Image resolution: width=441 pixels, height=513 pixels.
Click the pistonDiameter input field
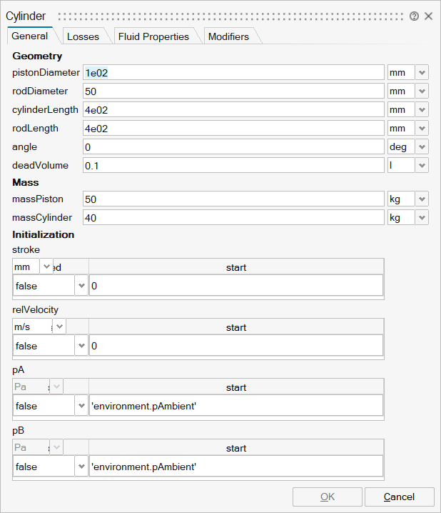[233, 73]
